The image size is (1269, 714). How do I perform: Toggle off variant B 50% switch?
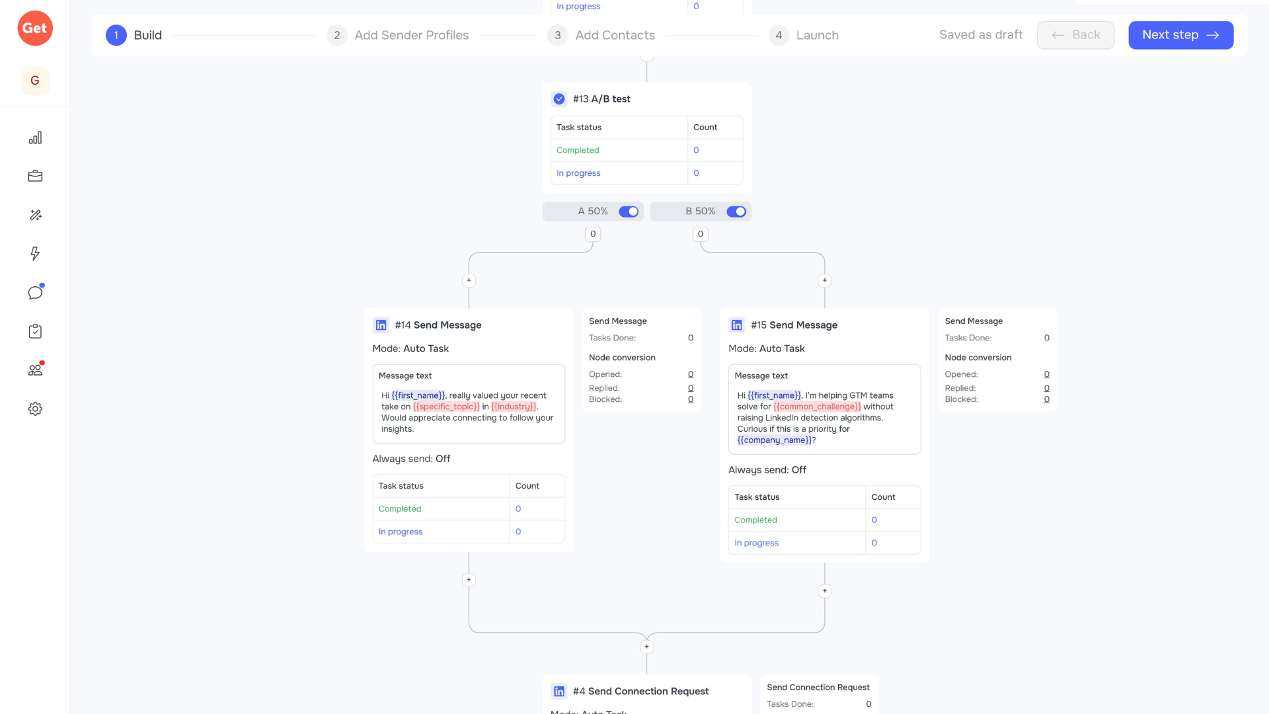point(736,212)
